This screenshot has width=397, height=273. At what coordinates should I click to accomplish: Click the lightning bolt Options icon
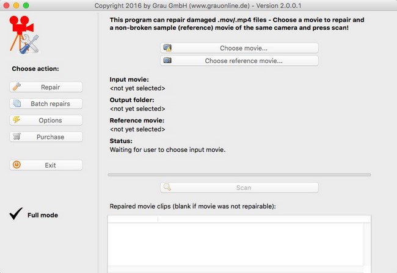(x=16, y=120)
